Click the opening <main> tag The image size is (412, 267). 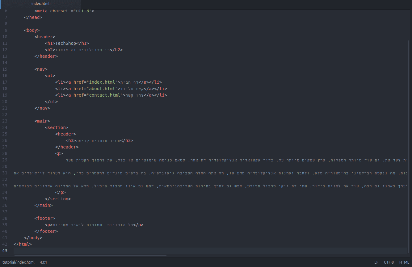(42, 121)
